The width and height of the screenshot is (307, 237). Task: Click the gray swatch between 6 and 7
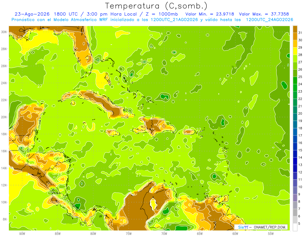295,212
